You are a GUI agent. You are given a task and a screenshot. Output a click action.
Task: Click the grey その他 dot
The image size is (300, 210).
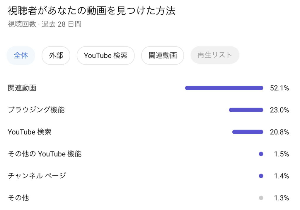point(261,198)
